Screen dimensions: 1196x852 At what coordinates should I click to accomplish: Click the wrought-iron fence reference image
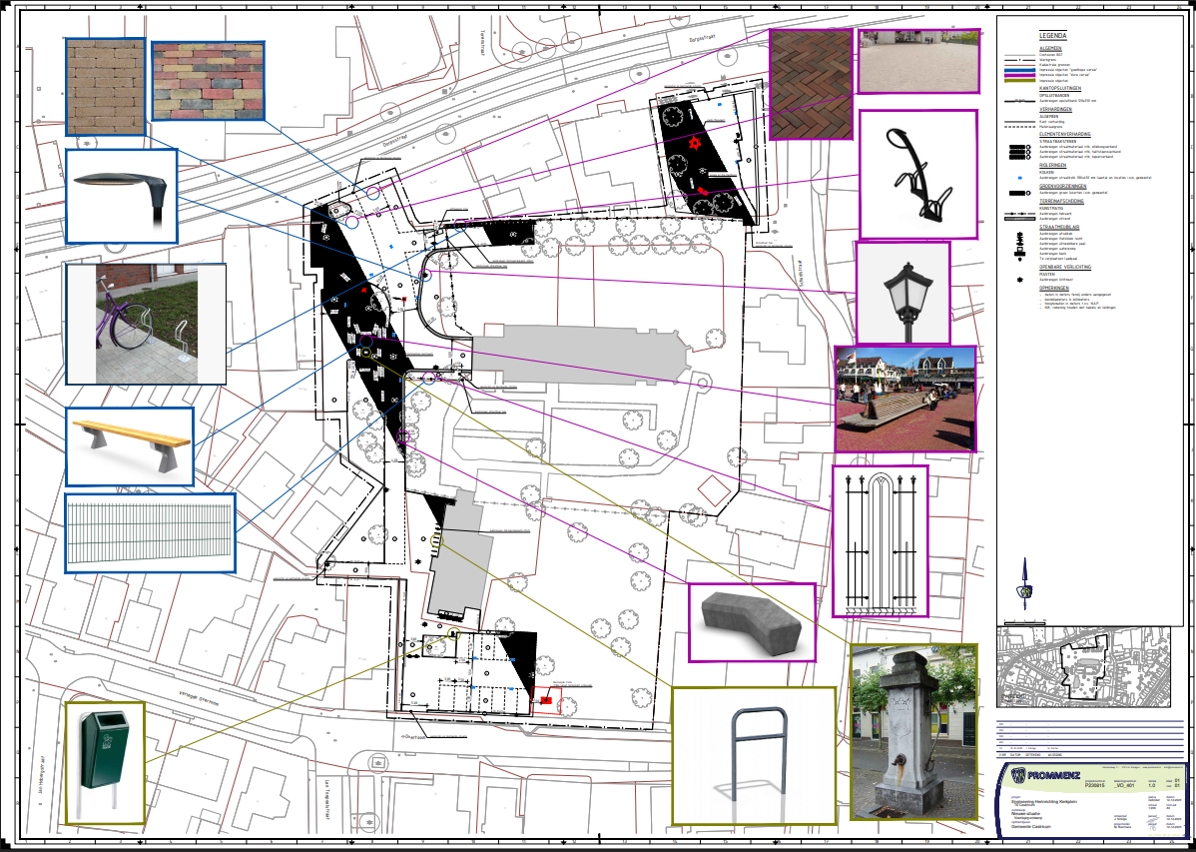[879, 539]
